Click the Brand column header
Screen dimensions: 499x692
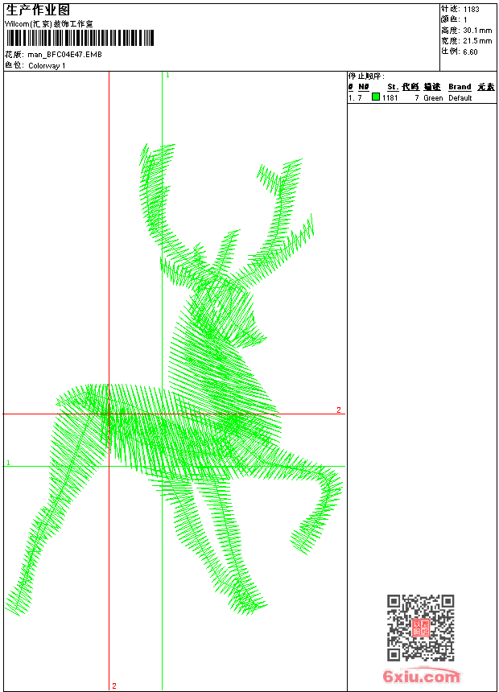pos(460,87)
